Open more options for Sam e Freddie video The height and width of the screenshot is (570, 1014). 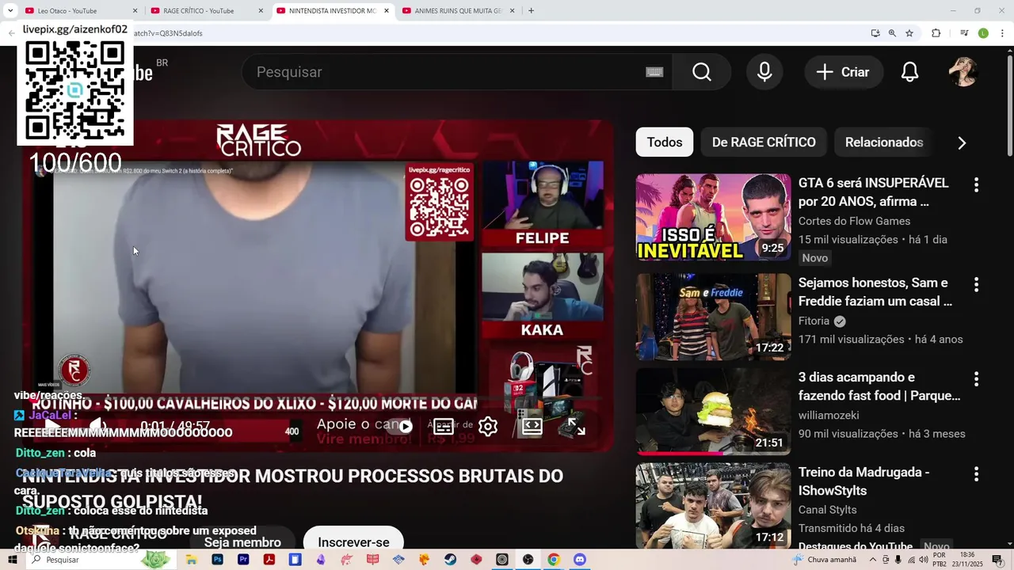(x=976, y=284)
